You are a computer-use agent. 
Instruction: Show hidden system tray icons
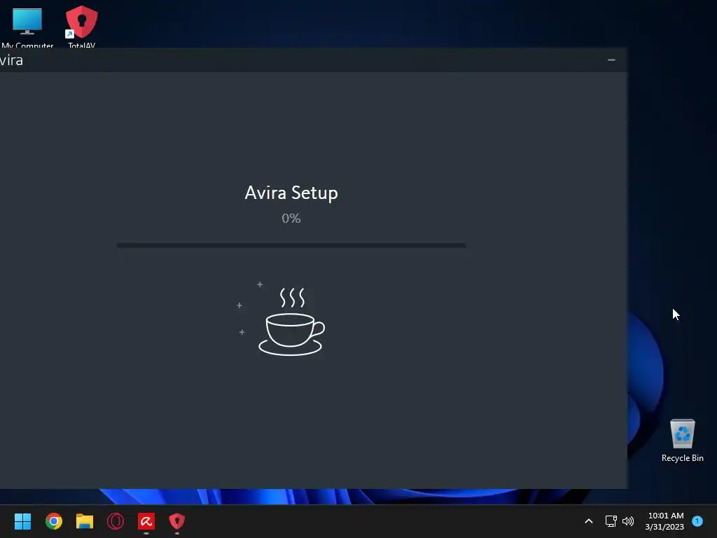point(588,521)
